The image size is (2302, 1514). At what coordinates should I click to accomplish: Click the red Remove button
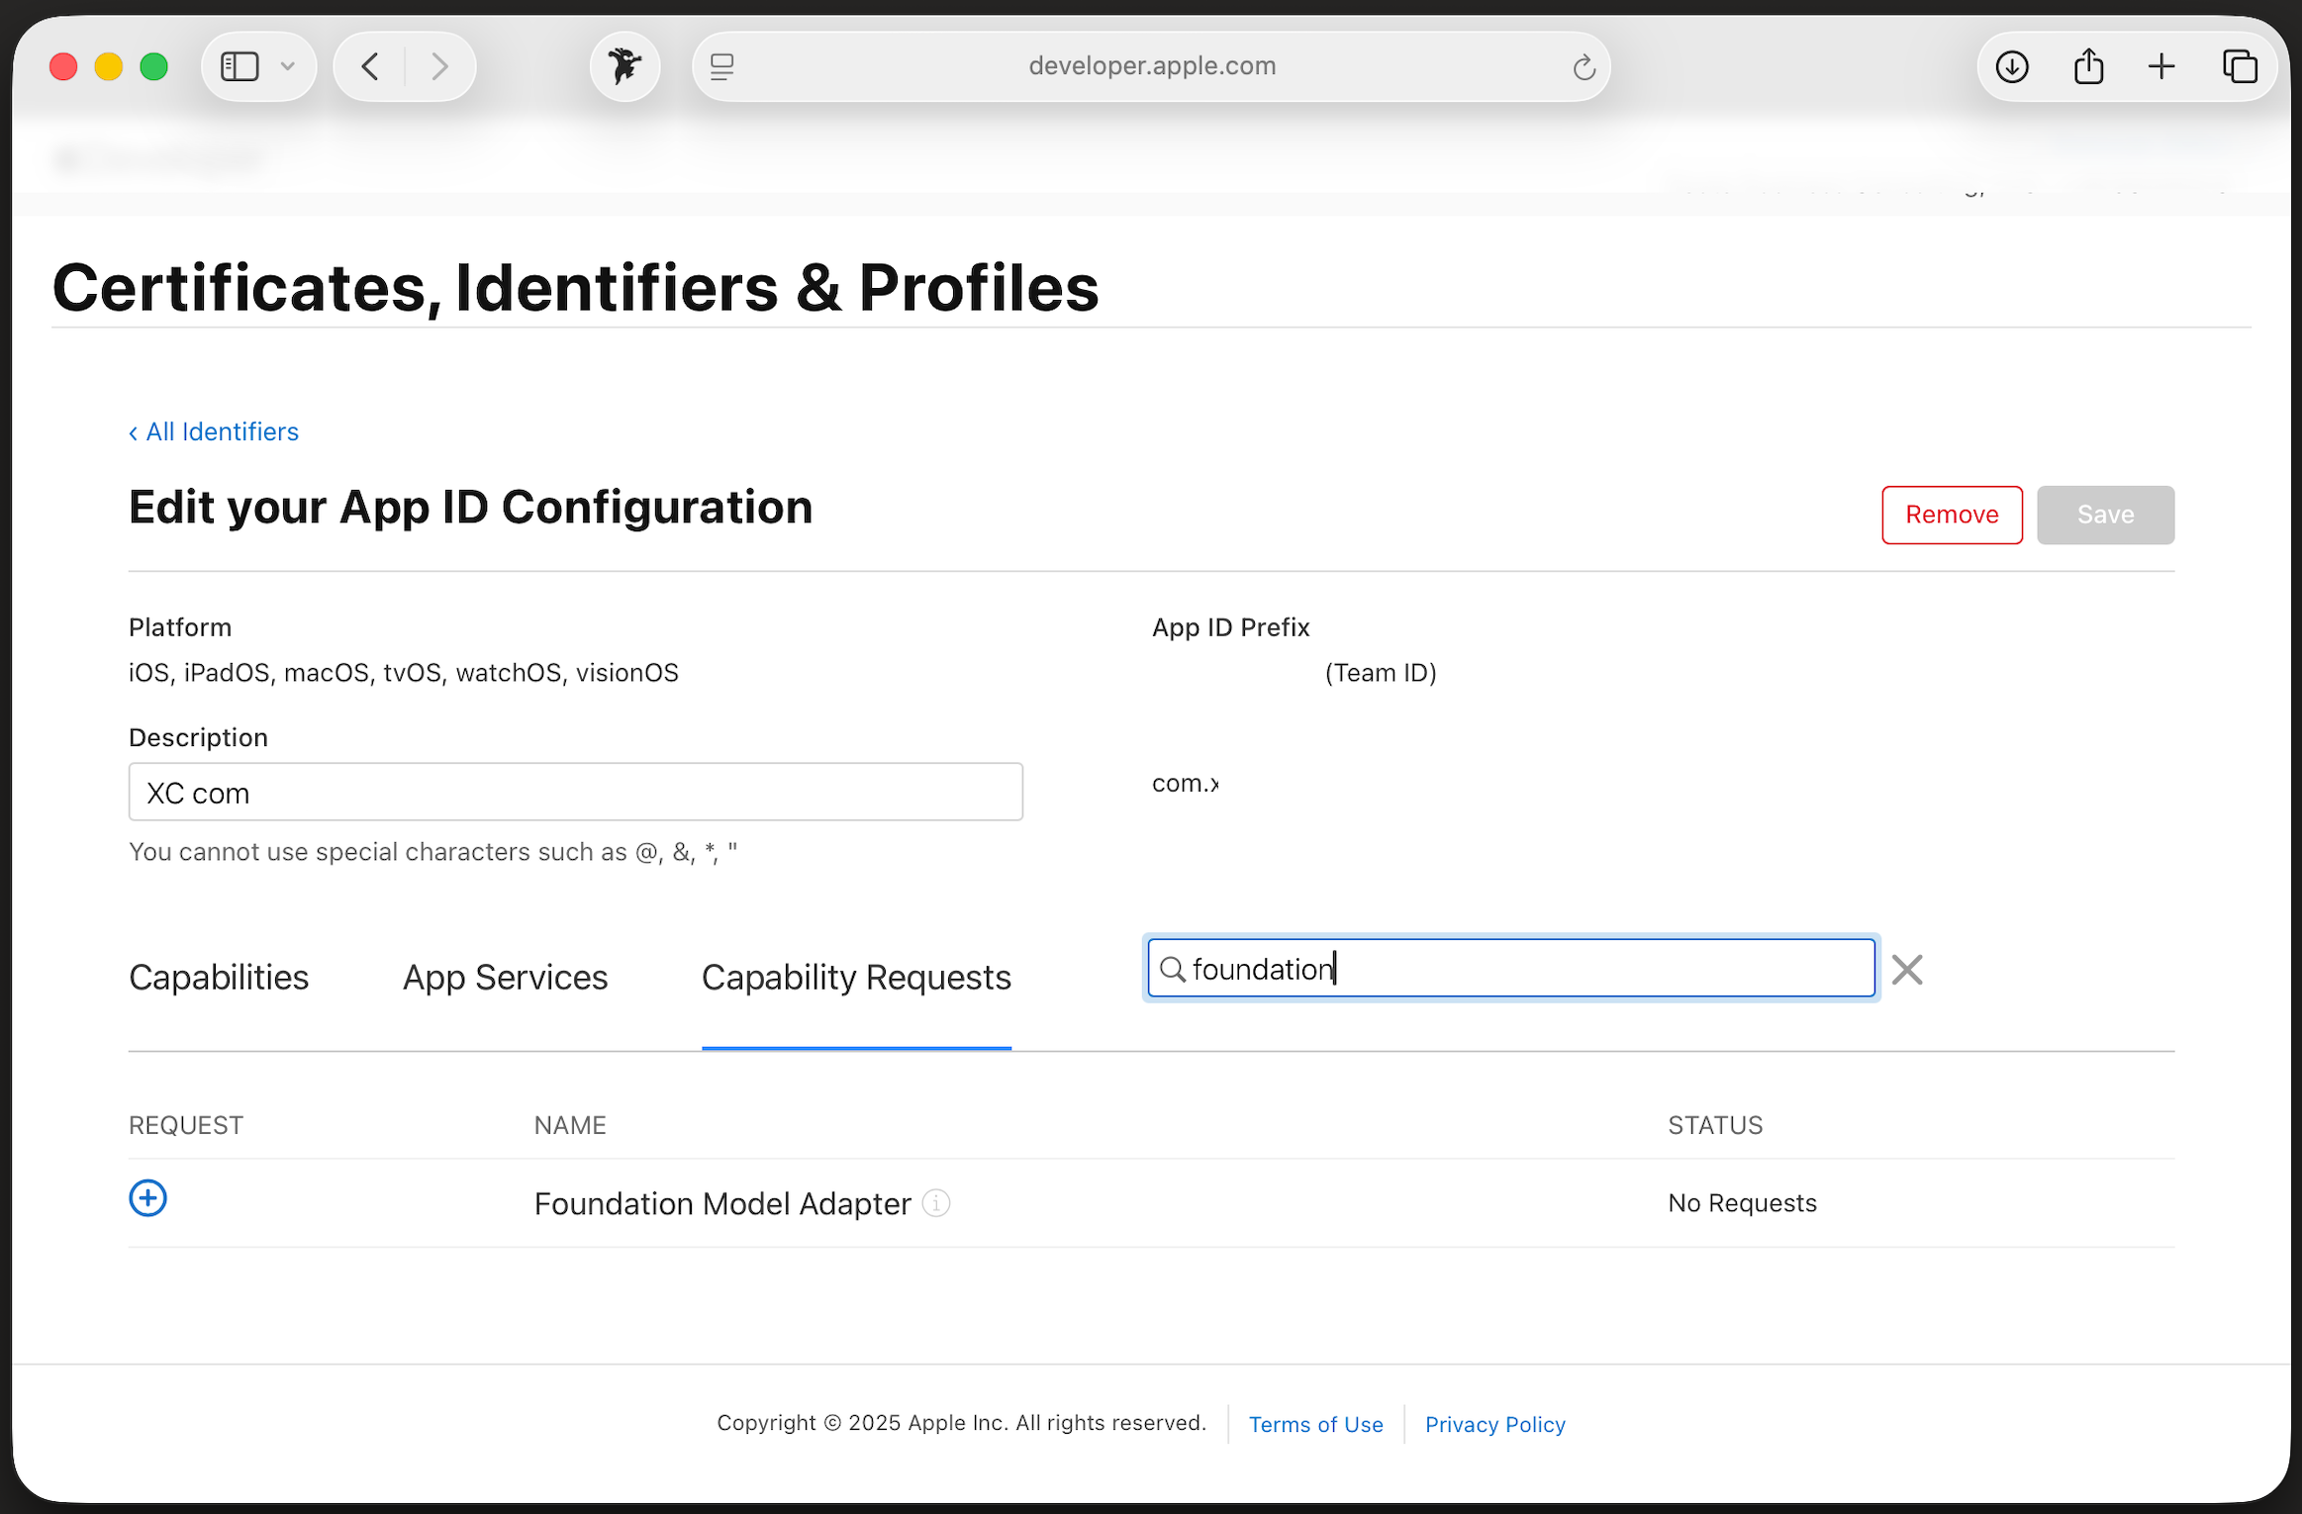pyautogui.click(x=1951, y=515)
